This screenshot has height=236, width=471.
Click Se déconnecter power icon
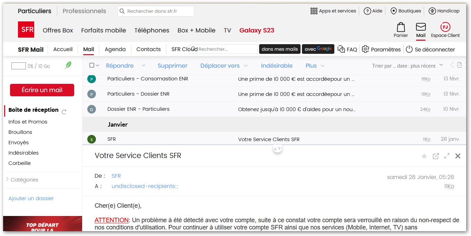point(409,49)
